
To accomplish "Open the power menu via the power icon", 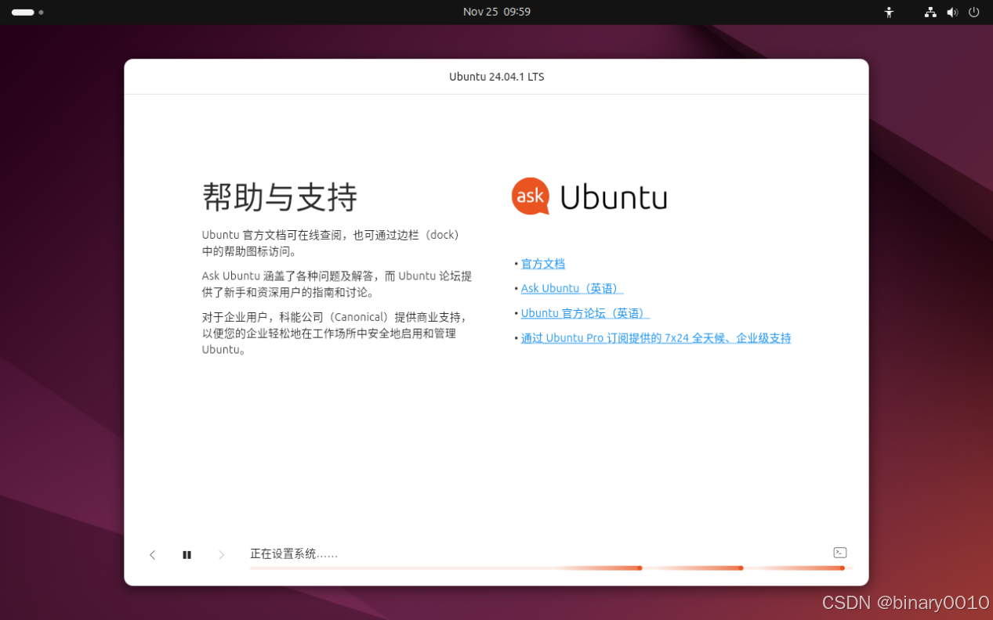I will pyautogui.click(x=973, y=12).
